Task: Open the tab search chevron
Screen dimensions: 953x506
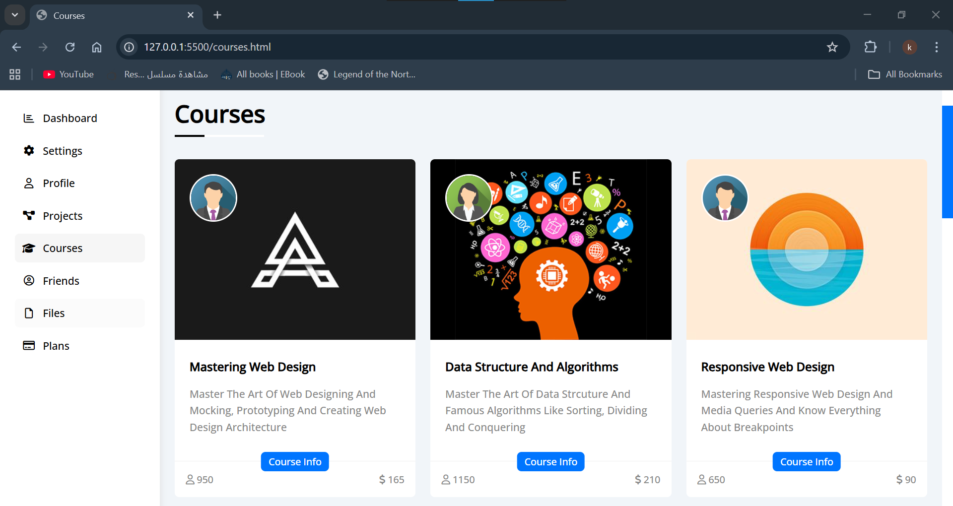Action: [x=14, y=15]
